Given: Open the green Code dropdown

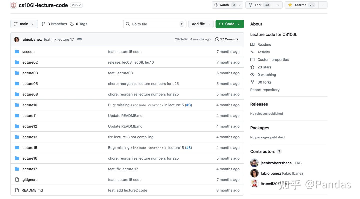Looking at the screenshot, I should pyautogui.click(x=229, y=24).
